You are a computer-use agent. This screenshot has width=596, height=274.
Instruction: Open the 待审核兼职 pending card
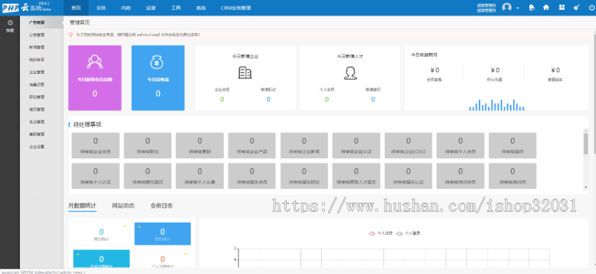tap(199, 145)
